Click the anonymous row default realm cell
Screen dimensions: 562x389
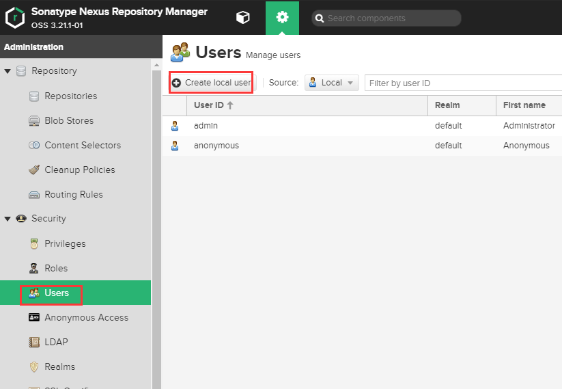pyautogui.click(x=448, y=146)
